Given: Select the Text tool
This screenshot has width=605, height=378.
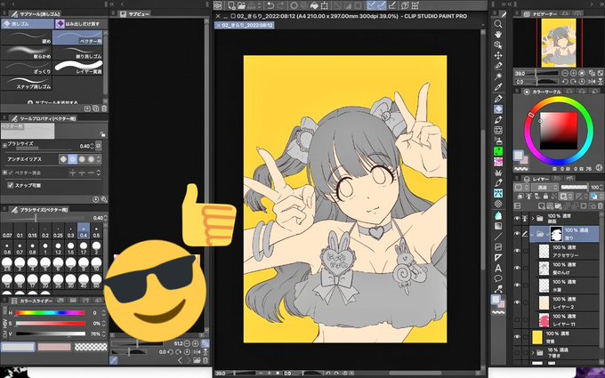Looking at the screenshot, I should point(498,268).
